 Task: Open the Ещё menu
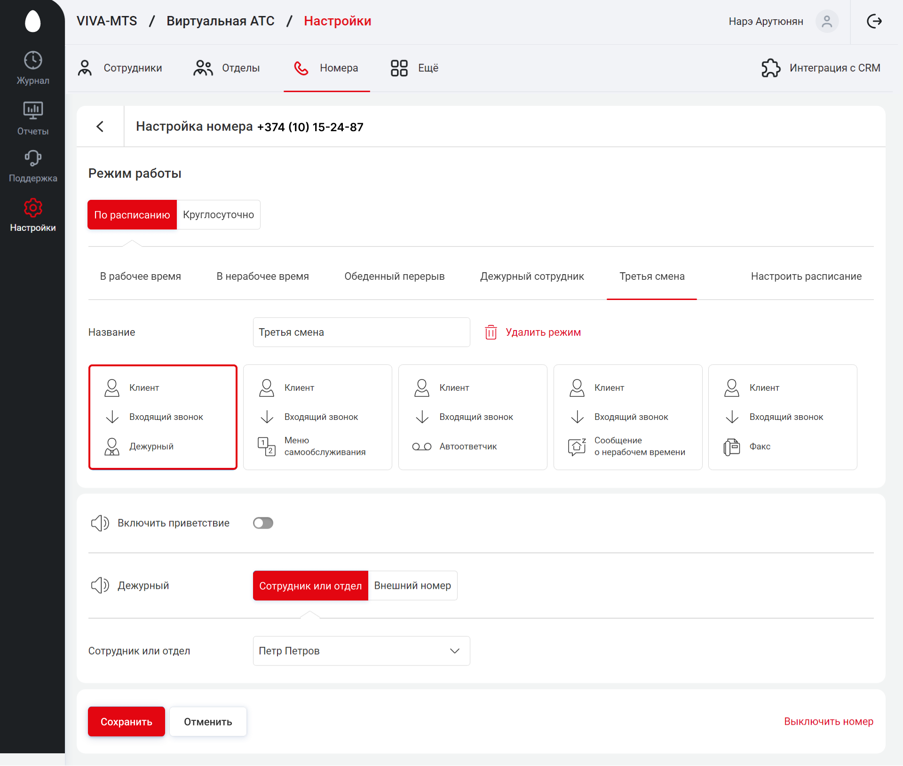pos(414,68)
